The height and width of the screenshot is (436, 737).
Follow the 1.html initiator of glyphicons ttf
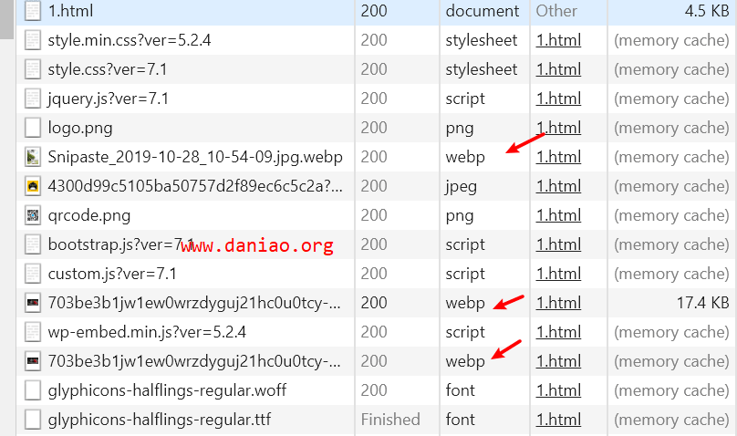pos(558,420)
